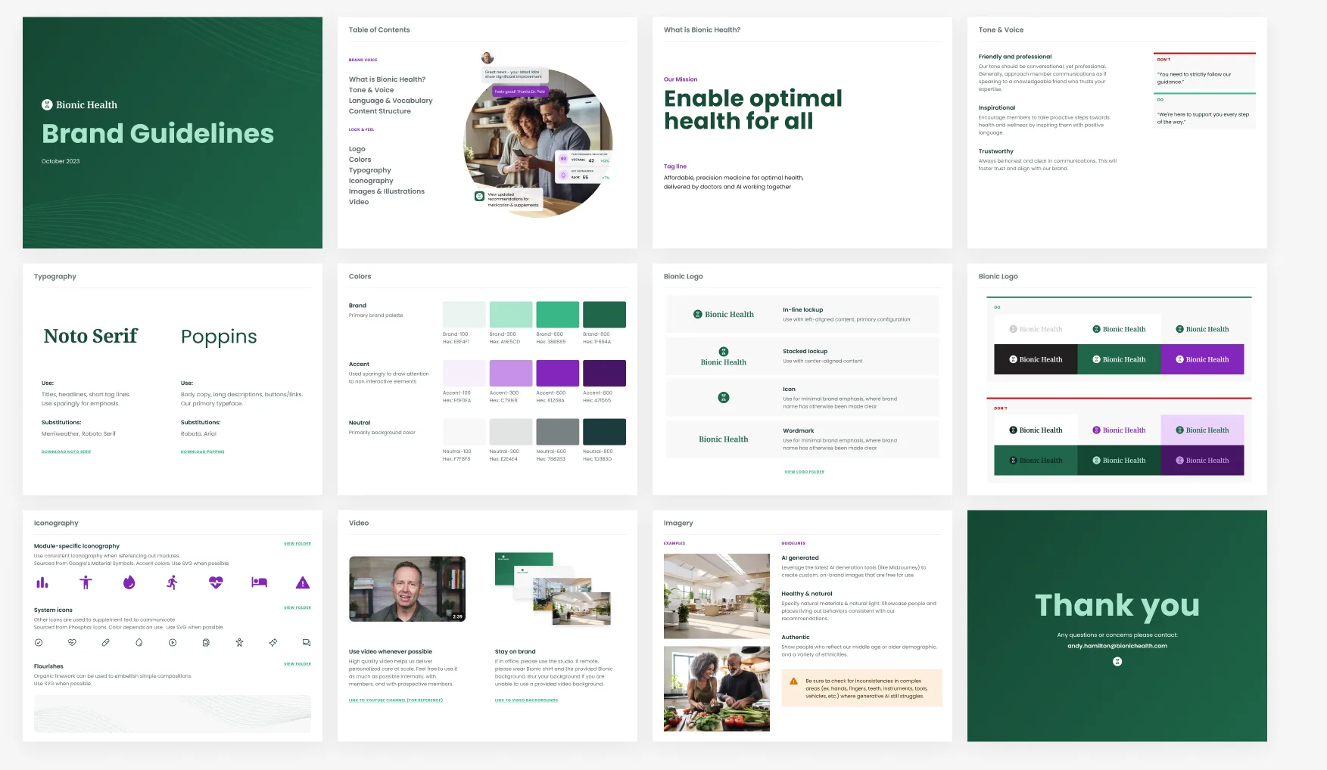This screenshot has width=1327, height=770.
Task: Open the link to video backgrounds
Action: 527,700
